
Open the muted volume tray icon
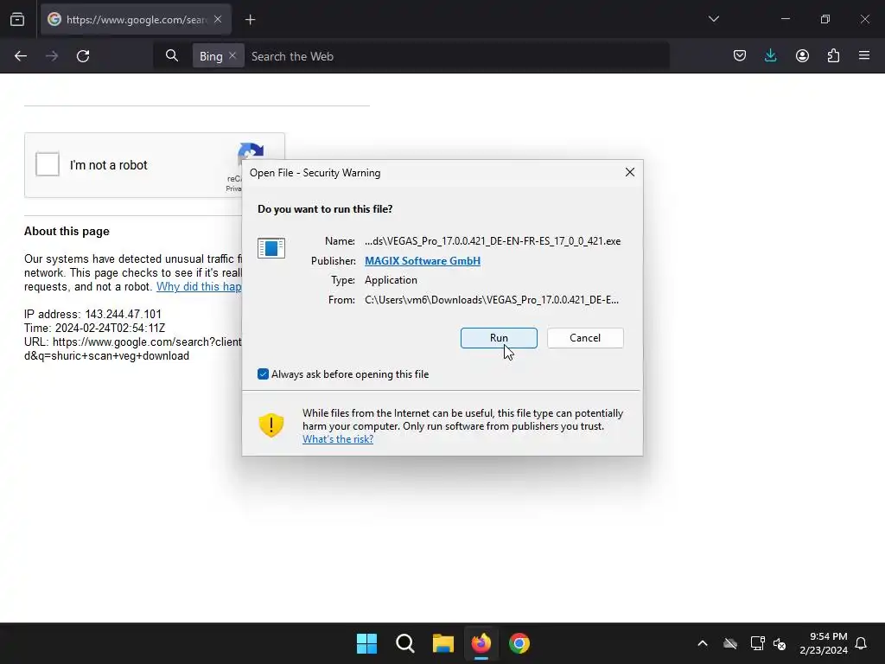[780, 643]
